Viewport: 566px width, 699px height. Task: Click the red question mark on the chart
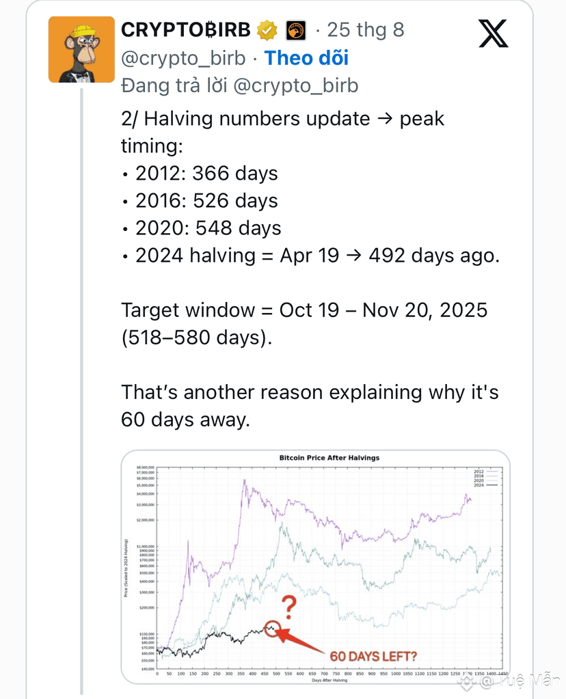point(289,607)
